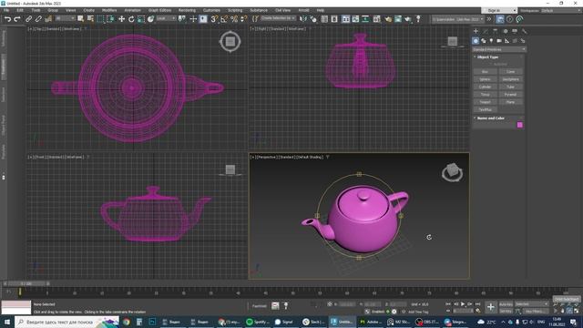583x328 pixels.
Task: Click the magenta object color swatch
Action: click(x=520, y=125)
